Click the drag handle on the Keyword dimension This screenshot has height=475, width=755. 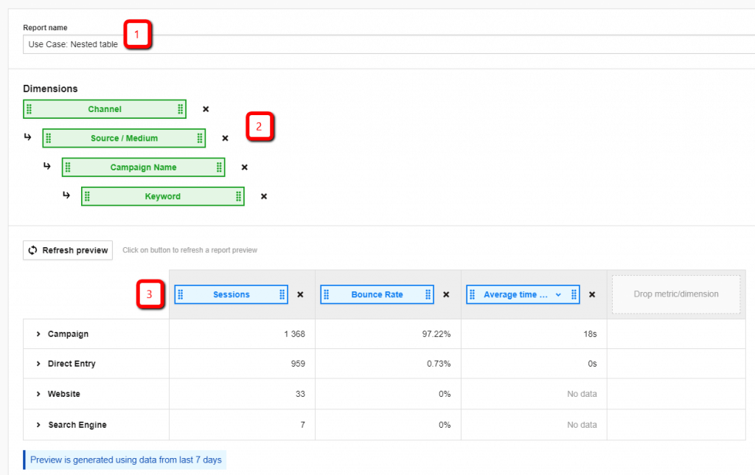(89, 196)
